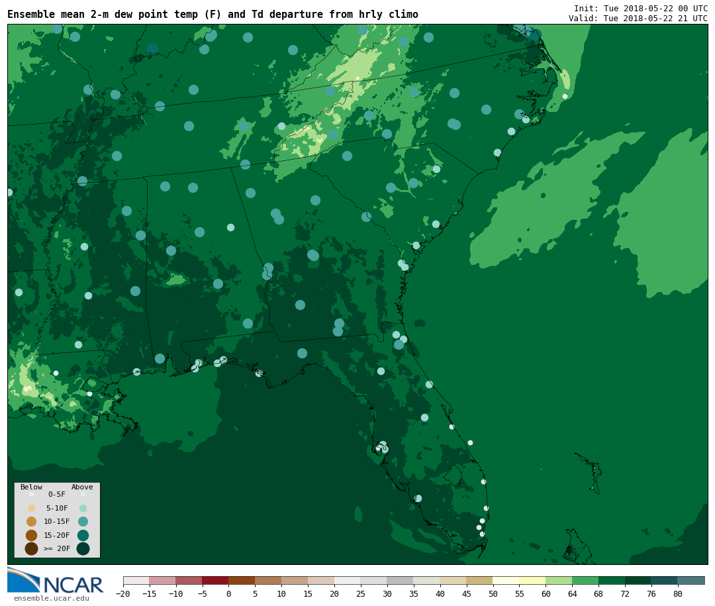Click the '>= 20F' legend label
This screenshot has height=606, width=715.
click(57, 548)
